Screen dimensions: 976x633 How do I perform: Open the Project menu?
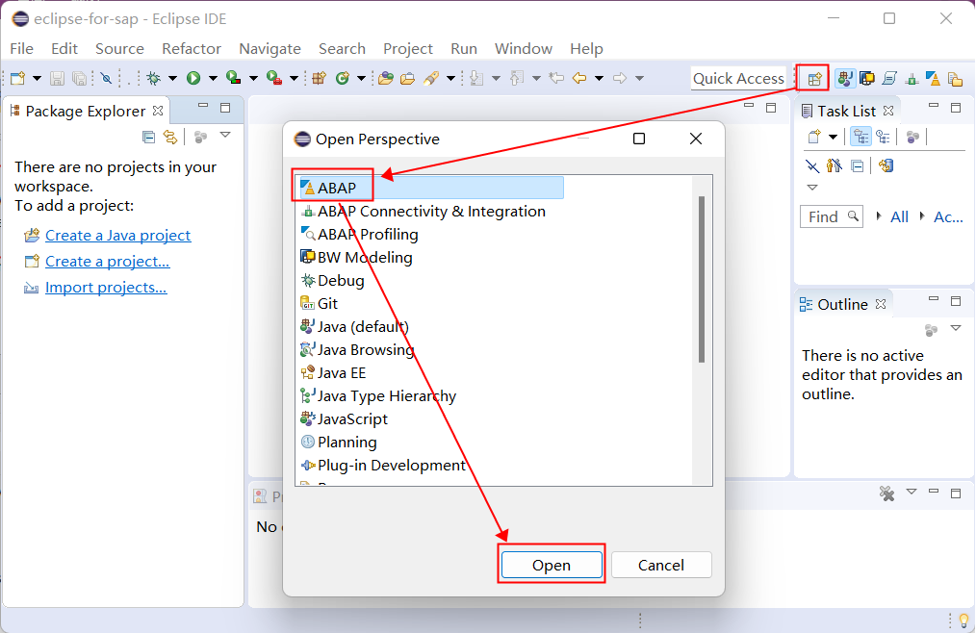[408, 48]
